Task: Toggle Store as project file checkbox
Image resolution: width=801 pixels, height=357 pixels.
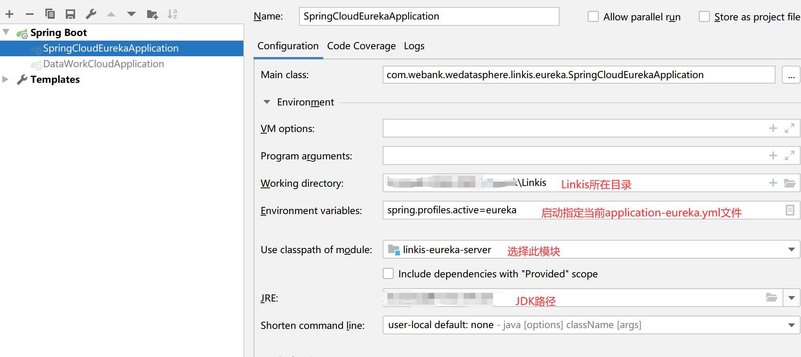Action: 704,17
